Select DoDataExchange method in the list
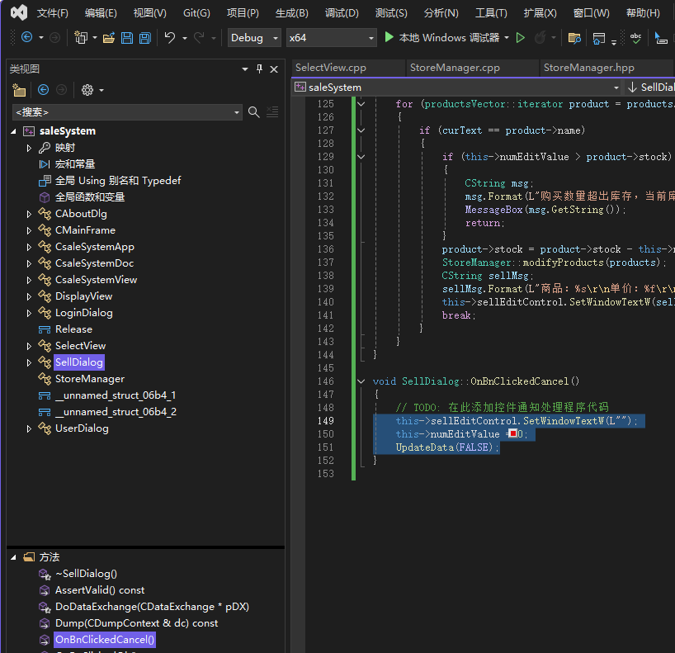 coord(152,607)
